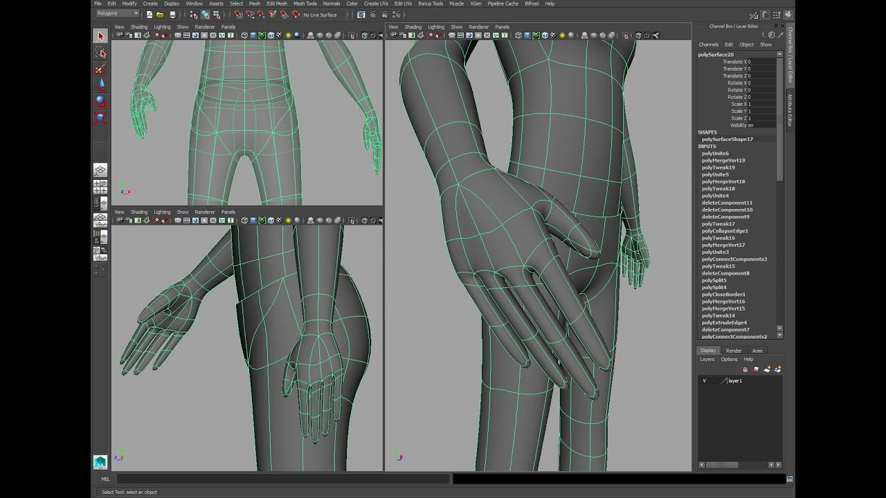Screen dimensions: 886x498
Task: Activate the Paint Selection tool
Action: point(100,68)
